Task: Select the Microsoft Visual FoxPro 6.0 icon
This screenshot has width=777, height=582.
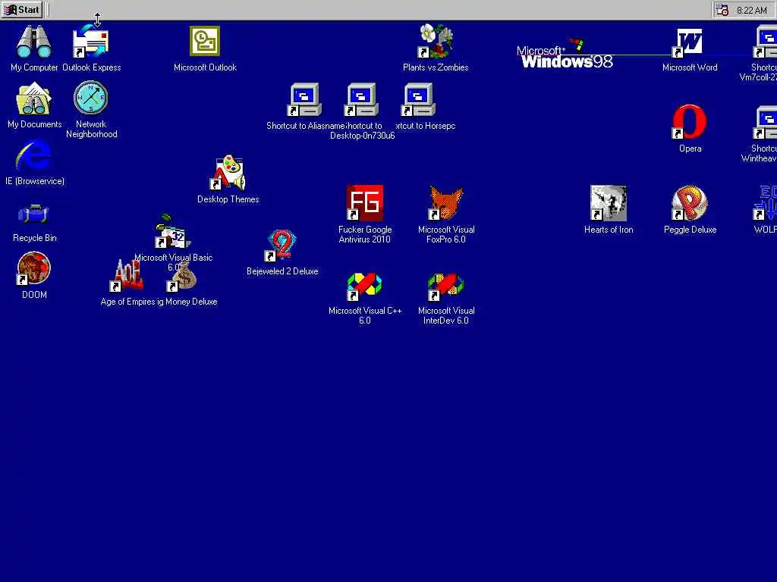Action: [446, 203]
